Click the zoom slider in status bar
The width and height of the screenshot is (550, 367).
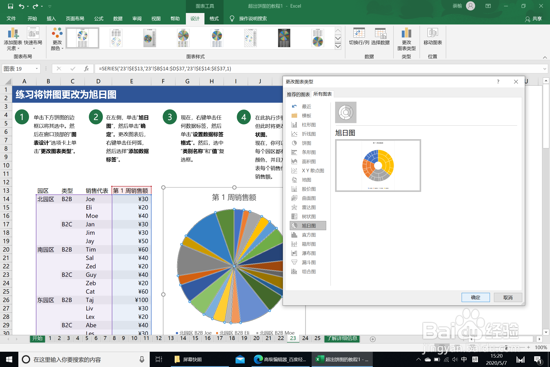tap(506, 347)
